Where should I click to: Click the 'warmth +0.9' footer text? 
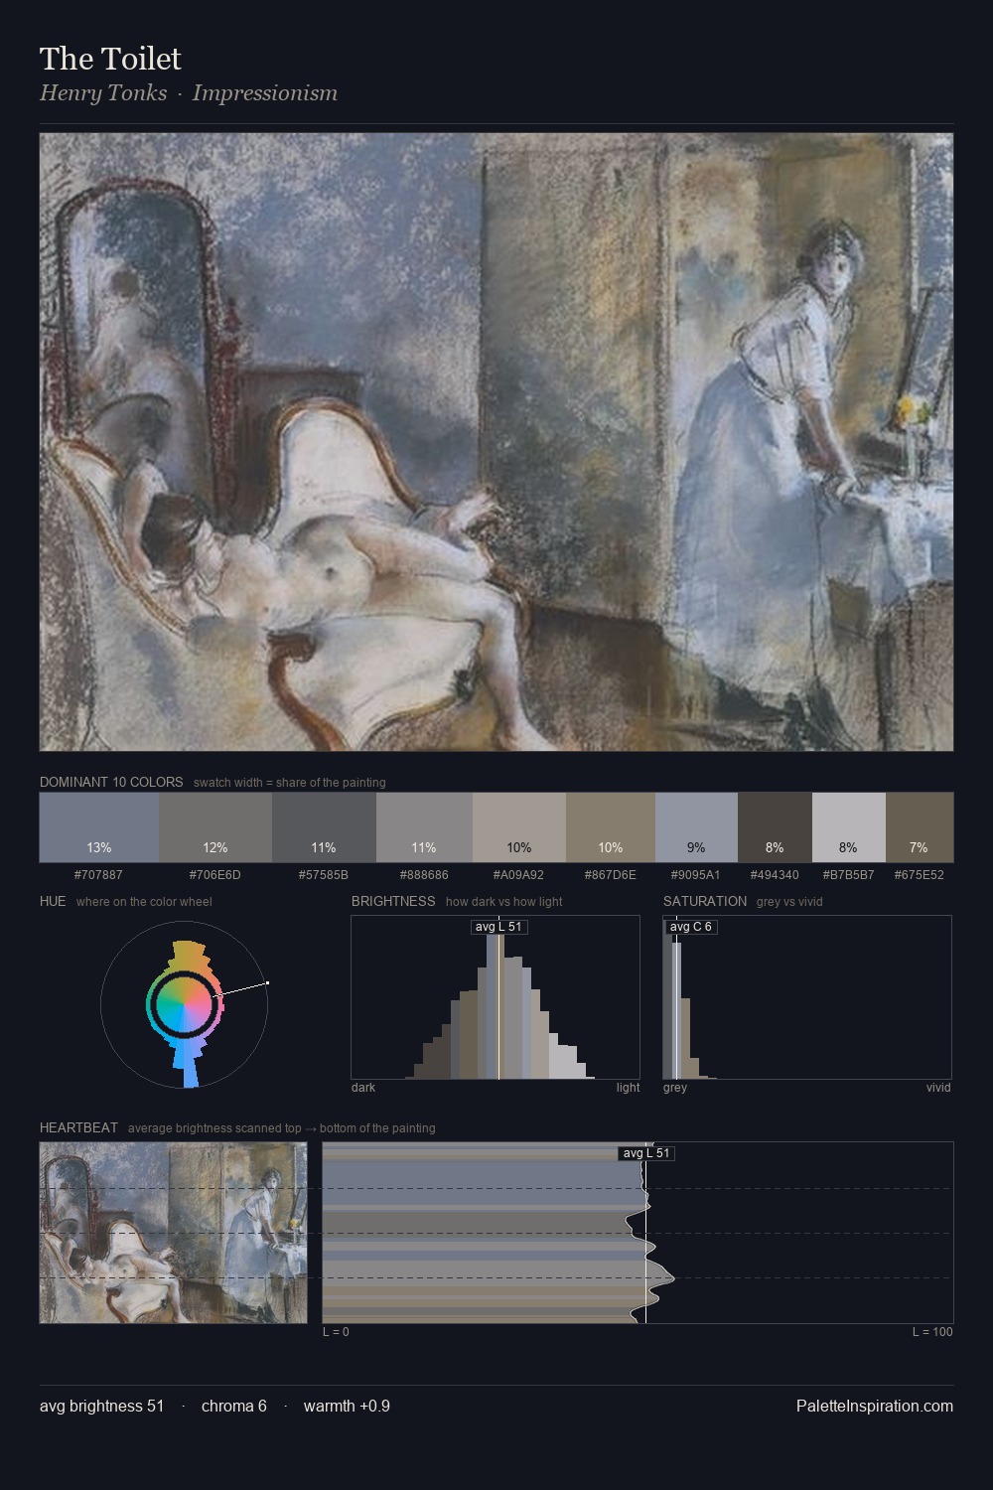[x=347, y=1406]
